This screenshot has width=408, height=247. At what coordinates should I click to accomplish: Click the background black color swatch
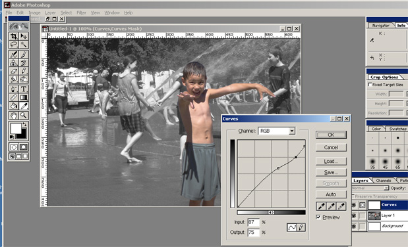point(23,135)
